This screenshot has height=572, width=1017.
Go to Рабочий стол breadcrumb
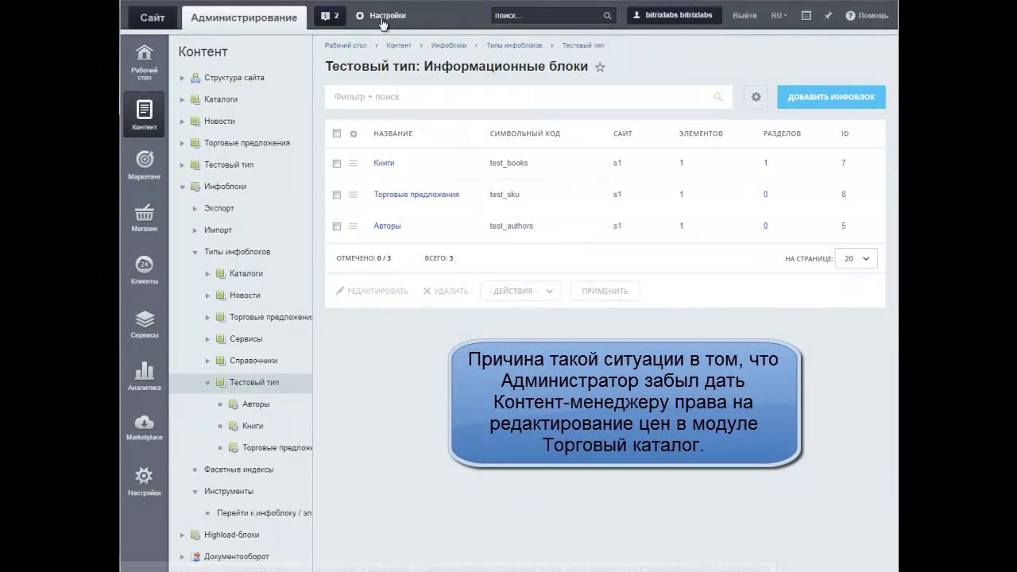[x=346, y=45]
